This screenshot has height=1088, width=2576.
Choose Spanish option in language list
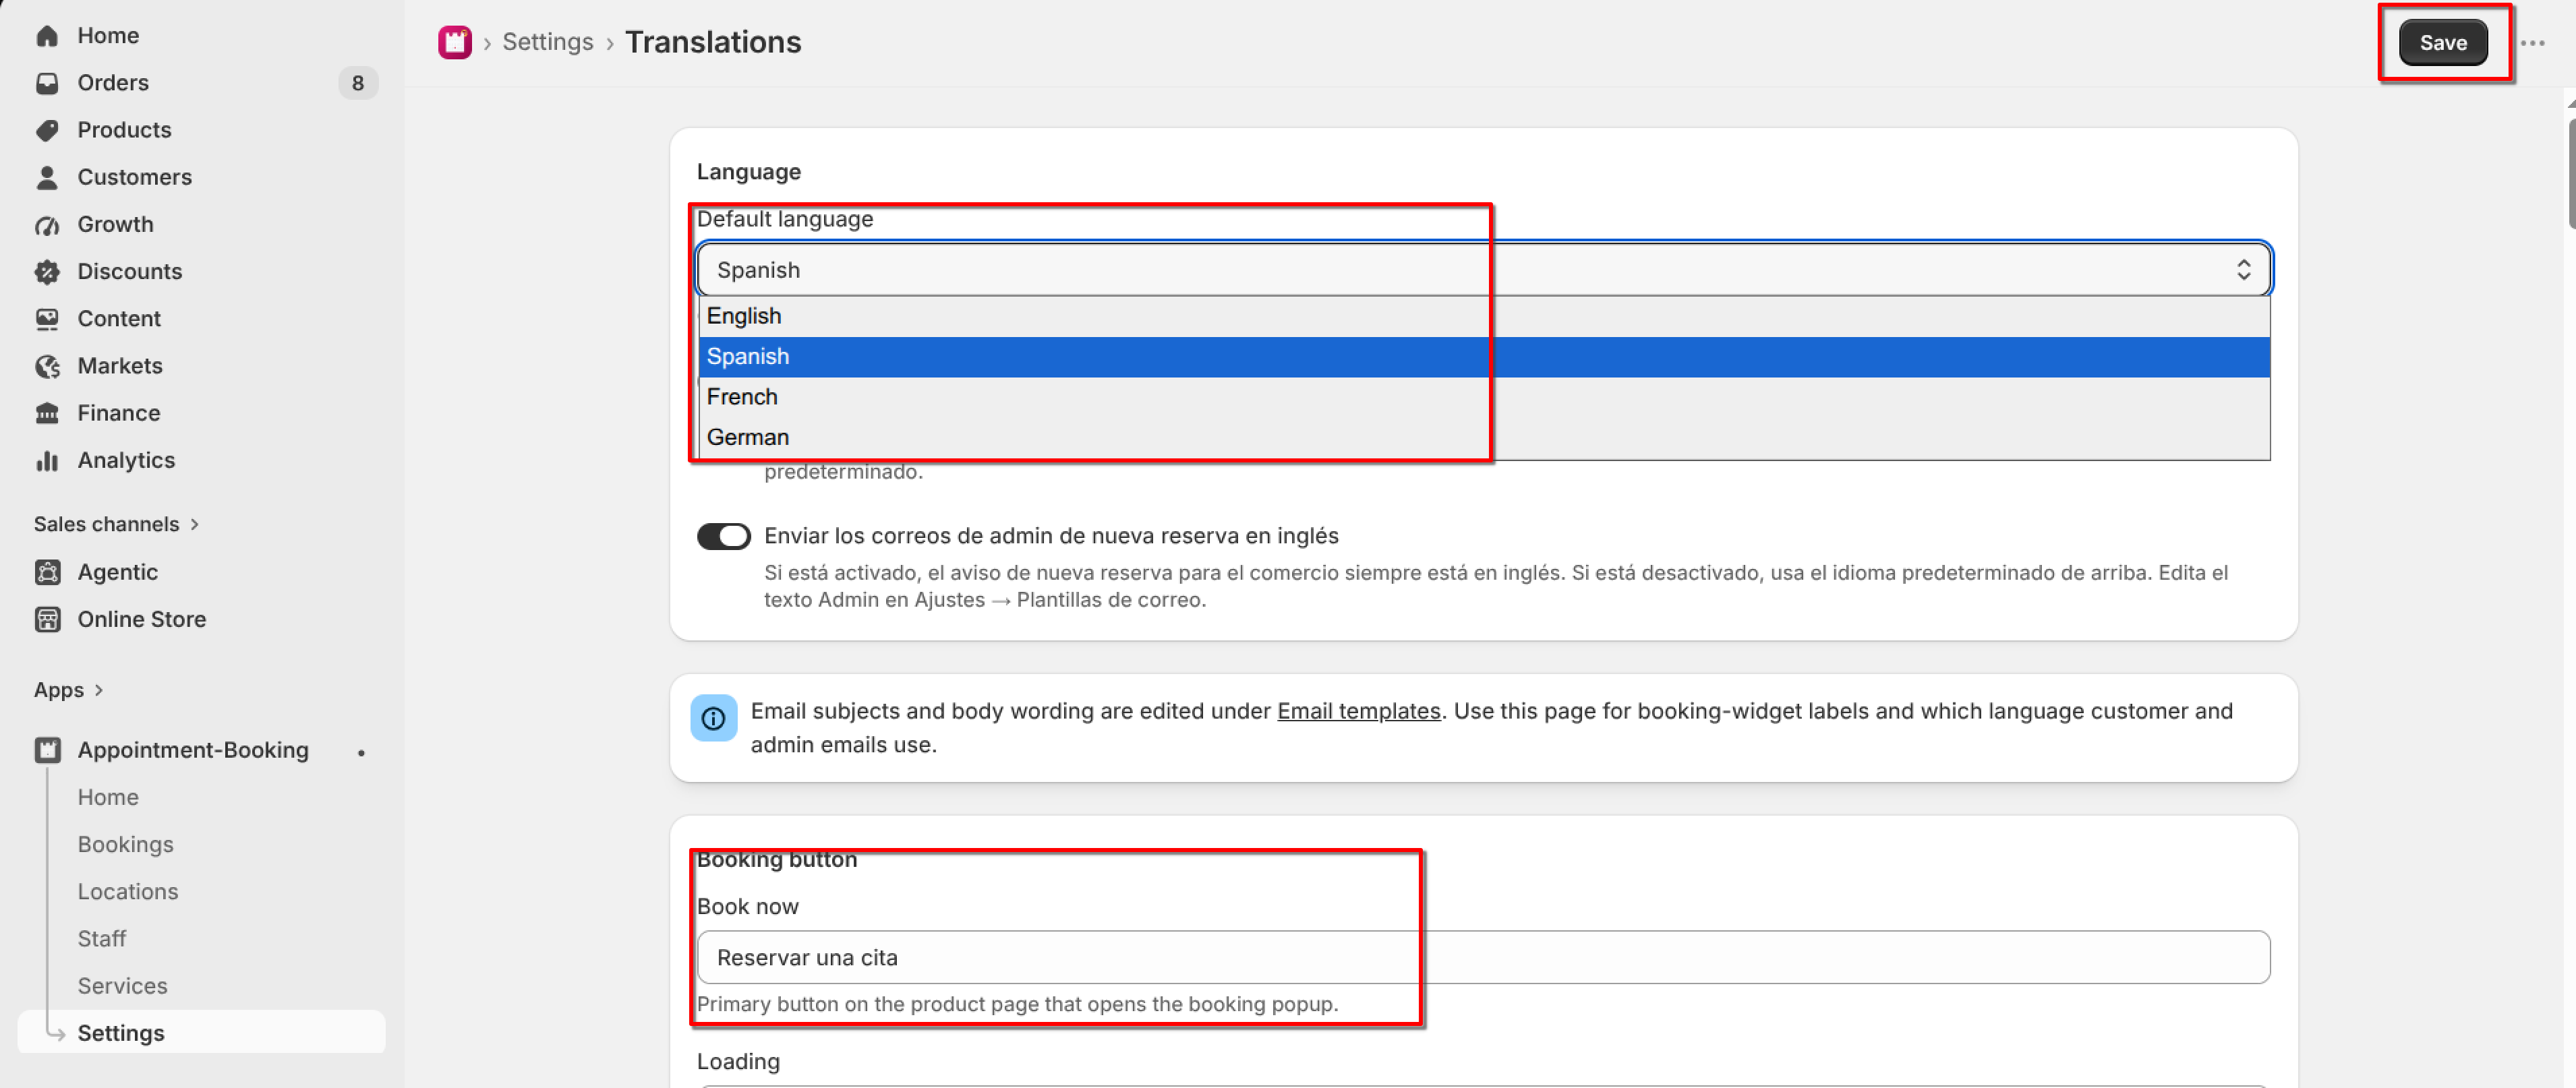click(x=1484, y=357)
